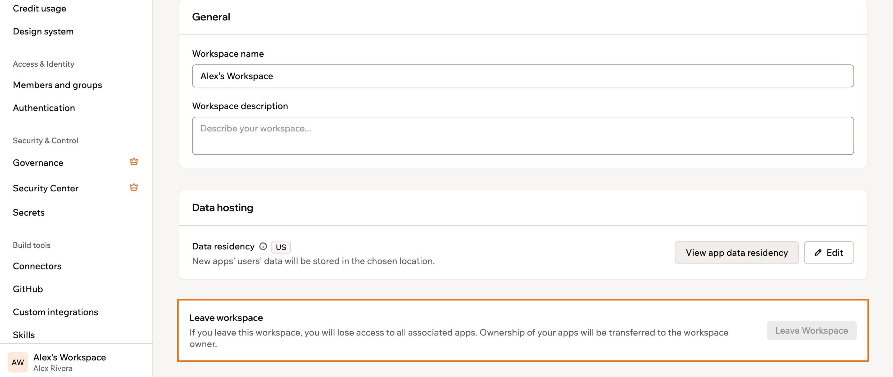Click the Governance crown upgrade icon
This screenshot has height=377, width=893.
134,162
